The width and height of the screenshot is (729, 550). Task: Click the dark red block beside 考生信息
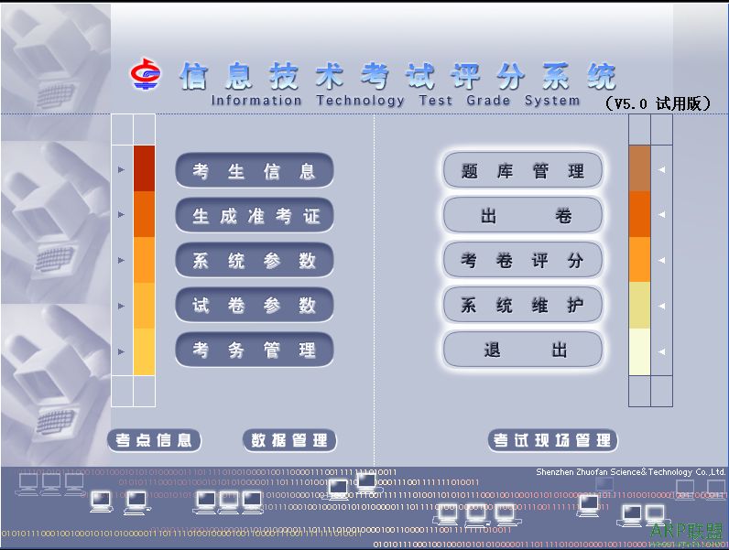[144, 168]
